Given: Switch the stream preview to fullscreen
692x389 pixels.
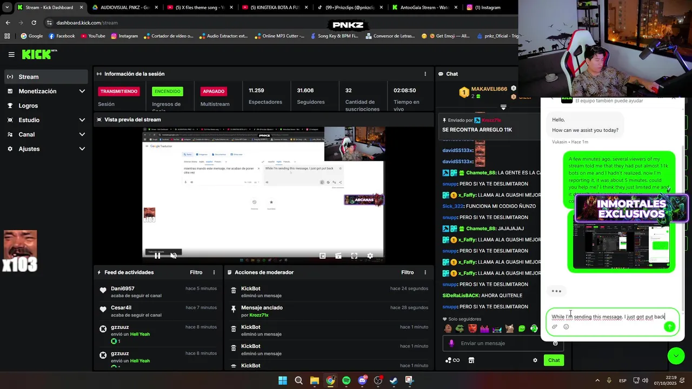Looking at the screenshot, I should (x=354, y=256).
